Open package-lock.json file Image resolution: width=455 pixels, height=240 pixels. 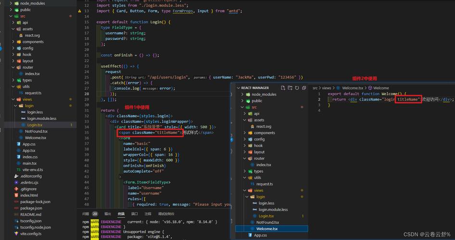(35, 202)
